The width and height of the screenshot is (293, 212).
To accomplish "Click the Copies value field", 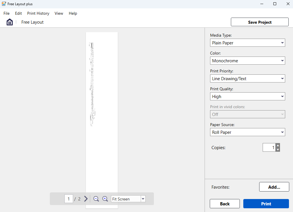I will tap(269, 147).
